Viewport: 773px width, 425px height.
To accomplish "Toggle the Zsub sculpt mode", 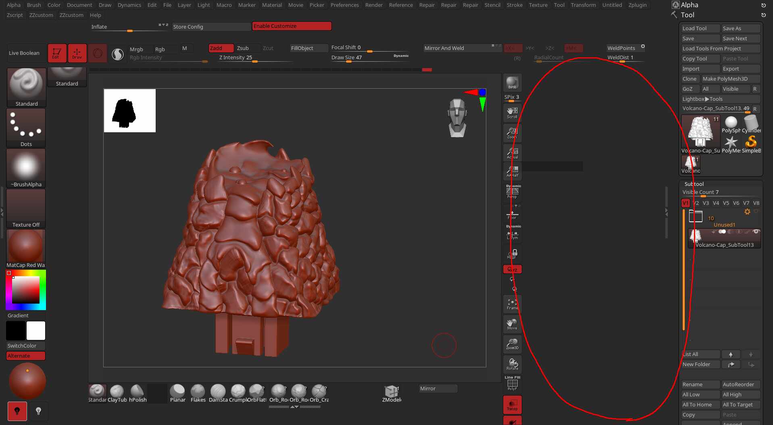I will [x=243, y=48].
